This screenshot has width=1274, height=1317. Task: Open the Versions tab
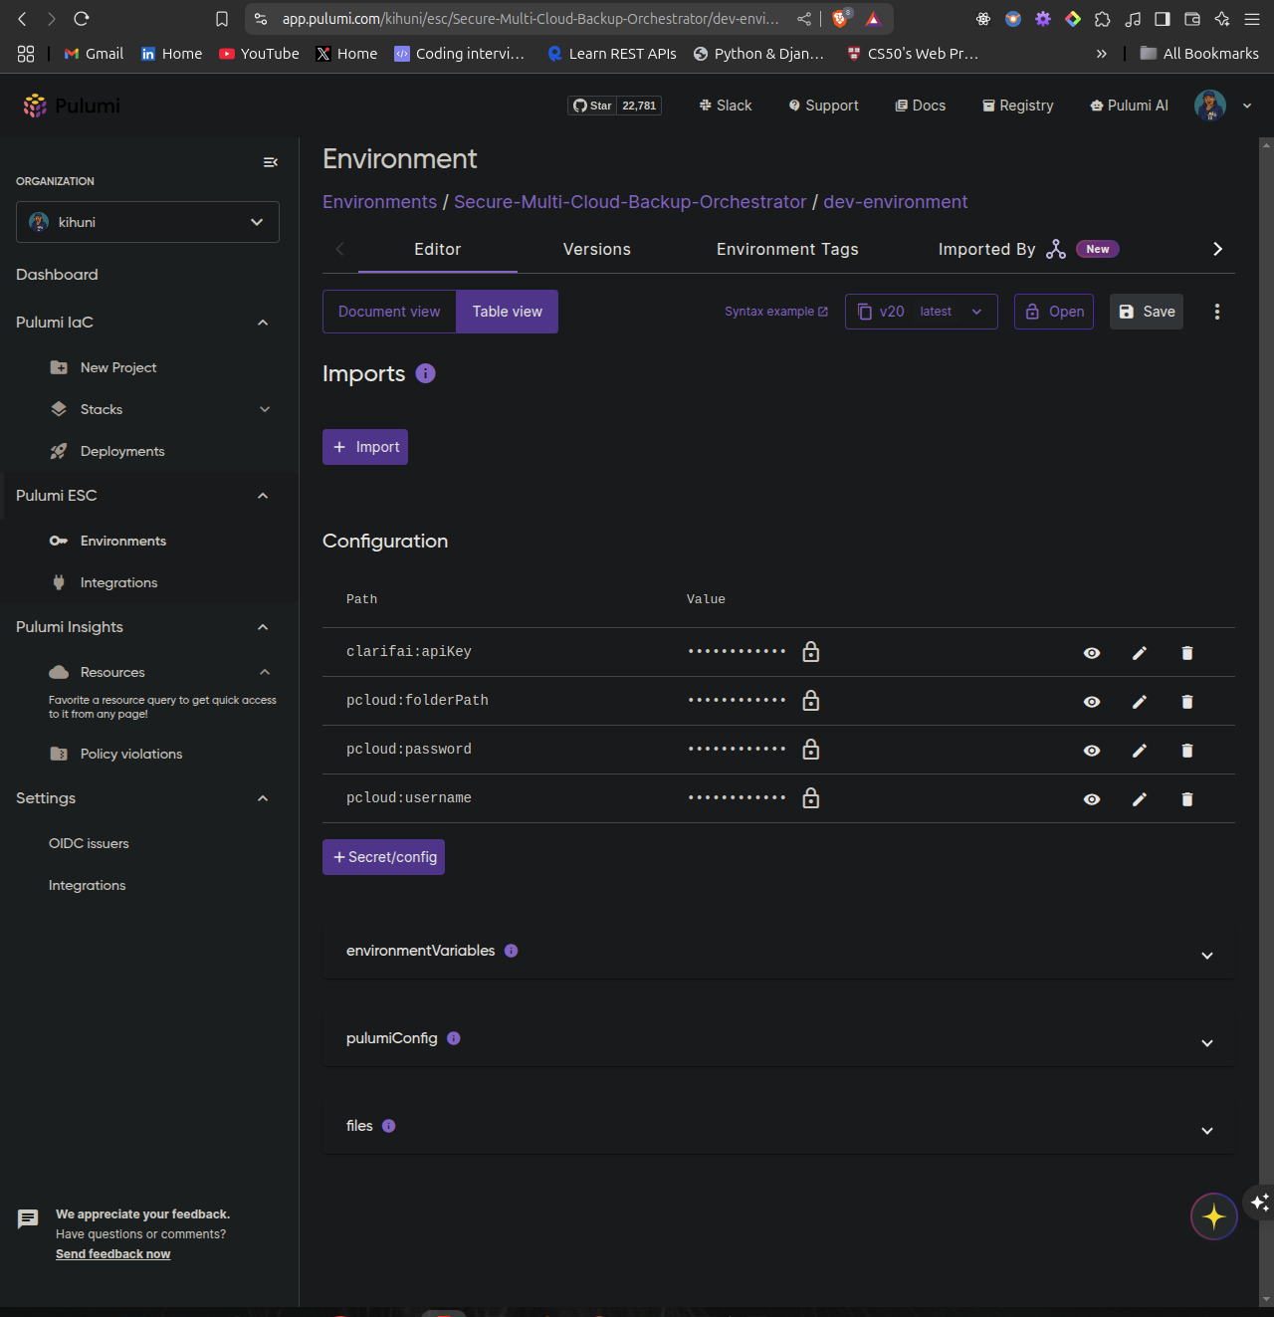coord(597,249)
